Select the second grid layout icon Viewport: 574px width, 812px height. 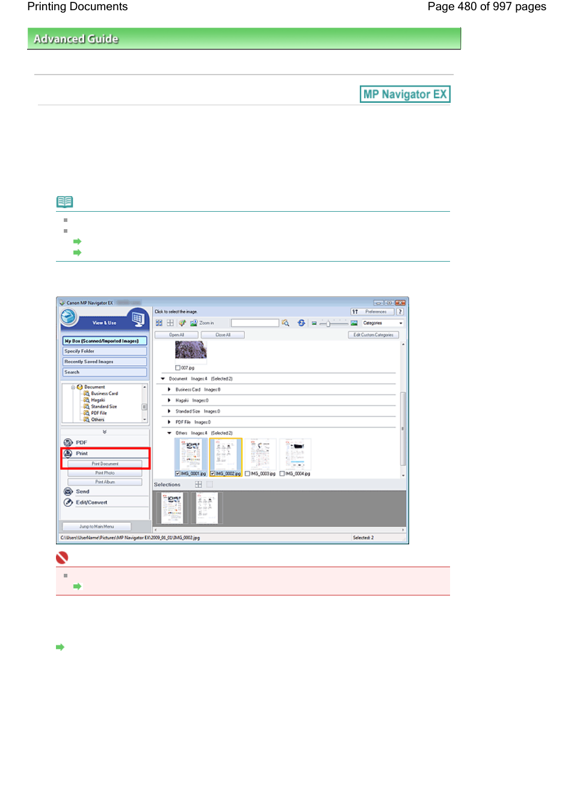click(170, 323)
